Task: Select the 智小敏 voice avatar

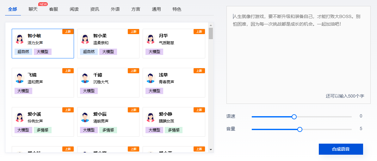Action: click(x=20, y=39)
